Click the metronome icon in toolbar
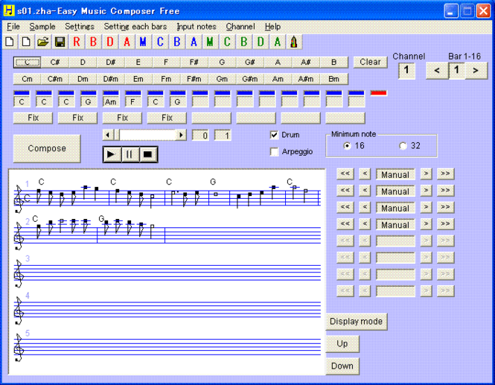 [x=294, y=42]
